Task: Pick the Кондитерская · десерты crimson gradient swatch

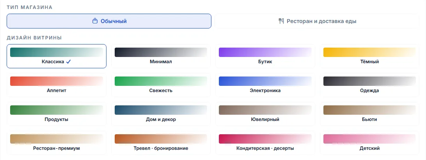Action: coord(265,139)
